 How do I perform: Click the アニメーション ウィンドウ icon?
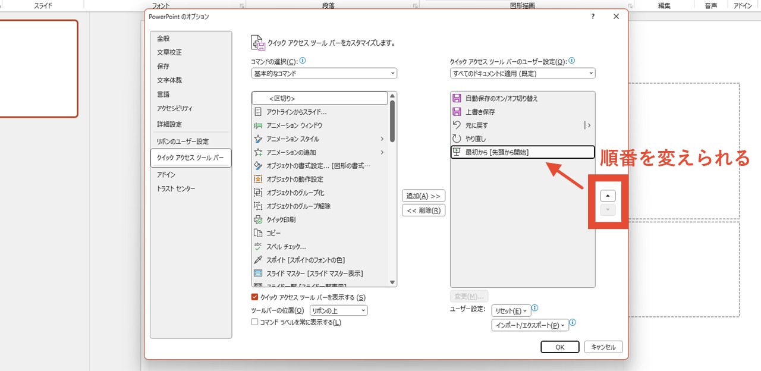click(258, 125)
